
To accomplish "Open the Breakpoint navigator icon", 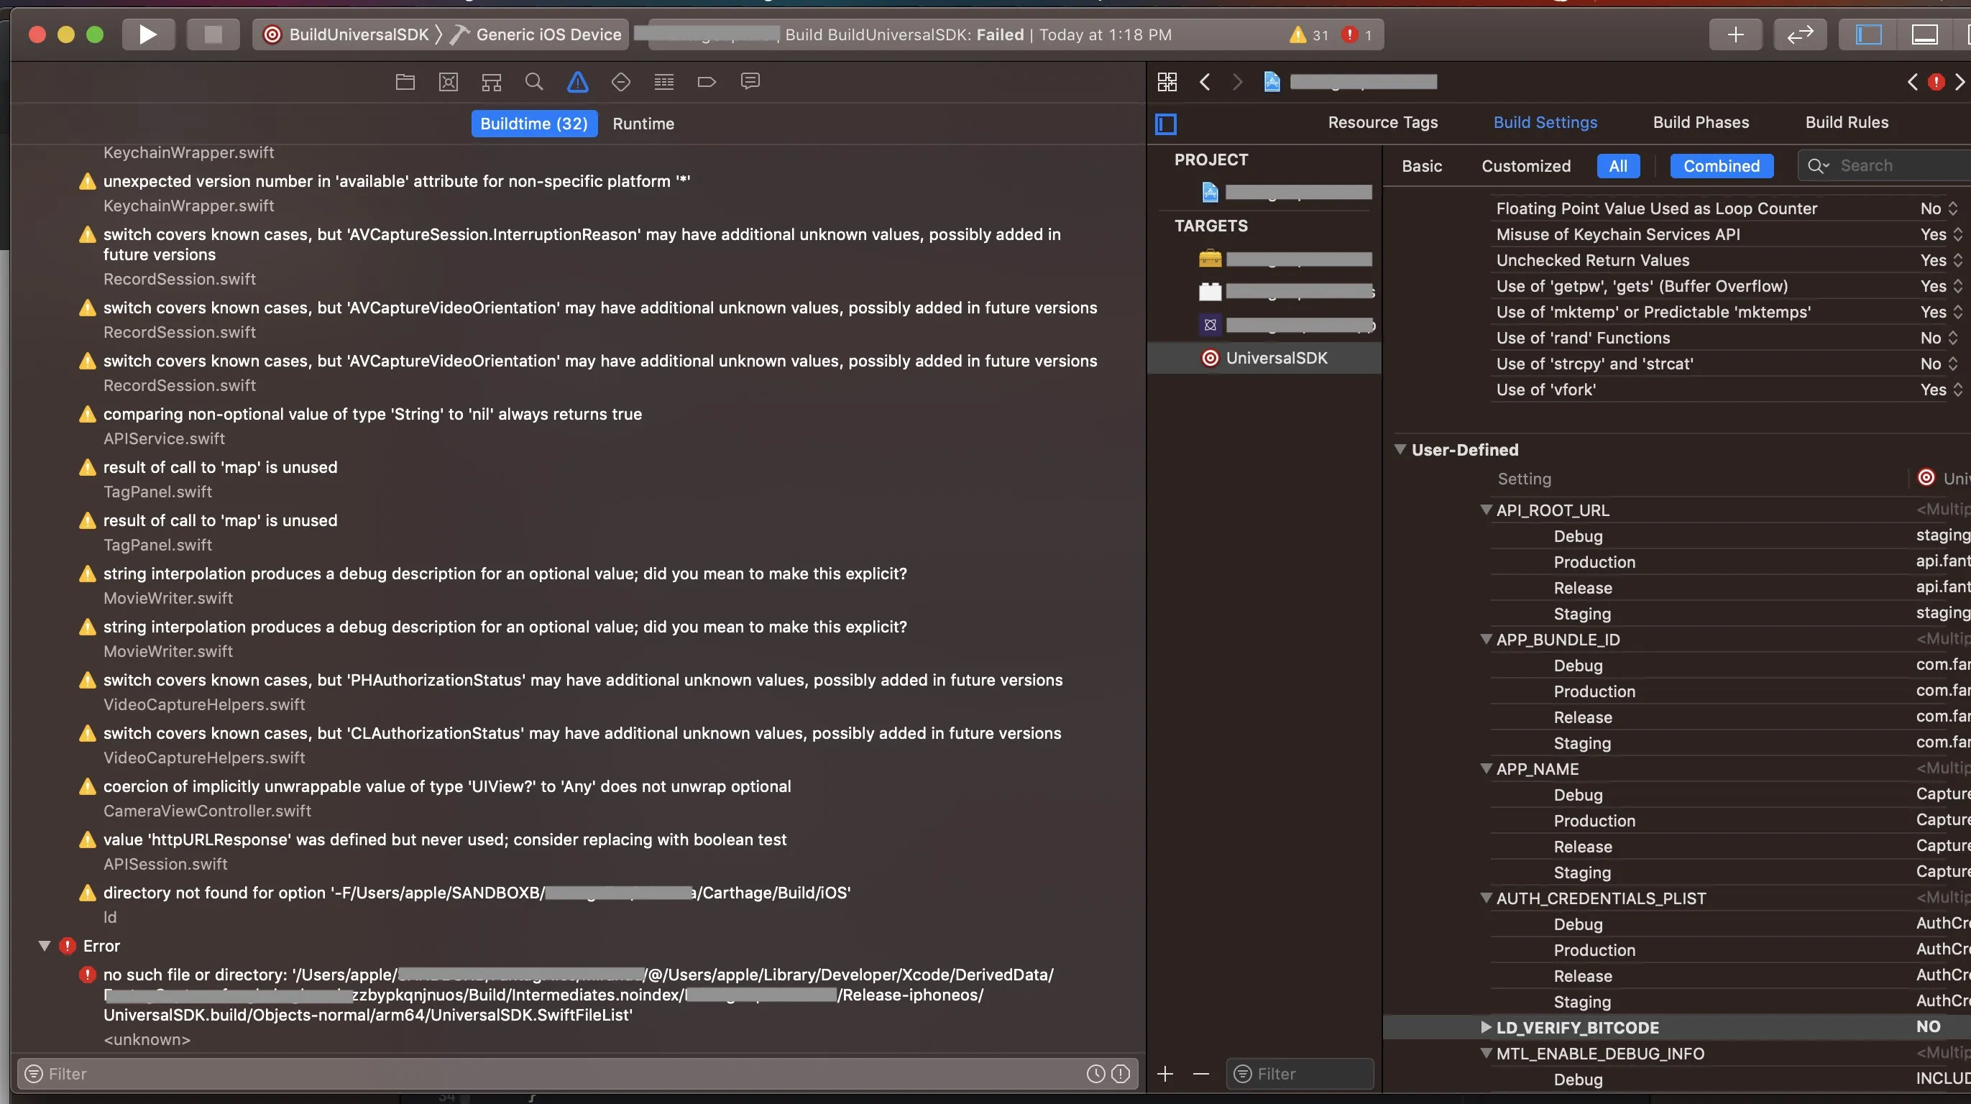I will tap(706, 82).
